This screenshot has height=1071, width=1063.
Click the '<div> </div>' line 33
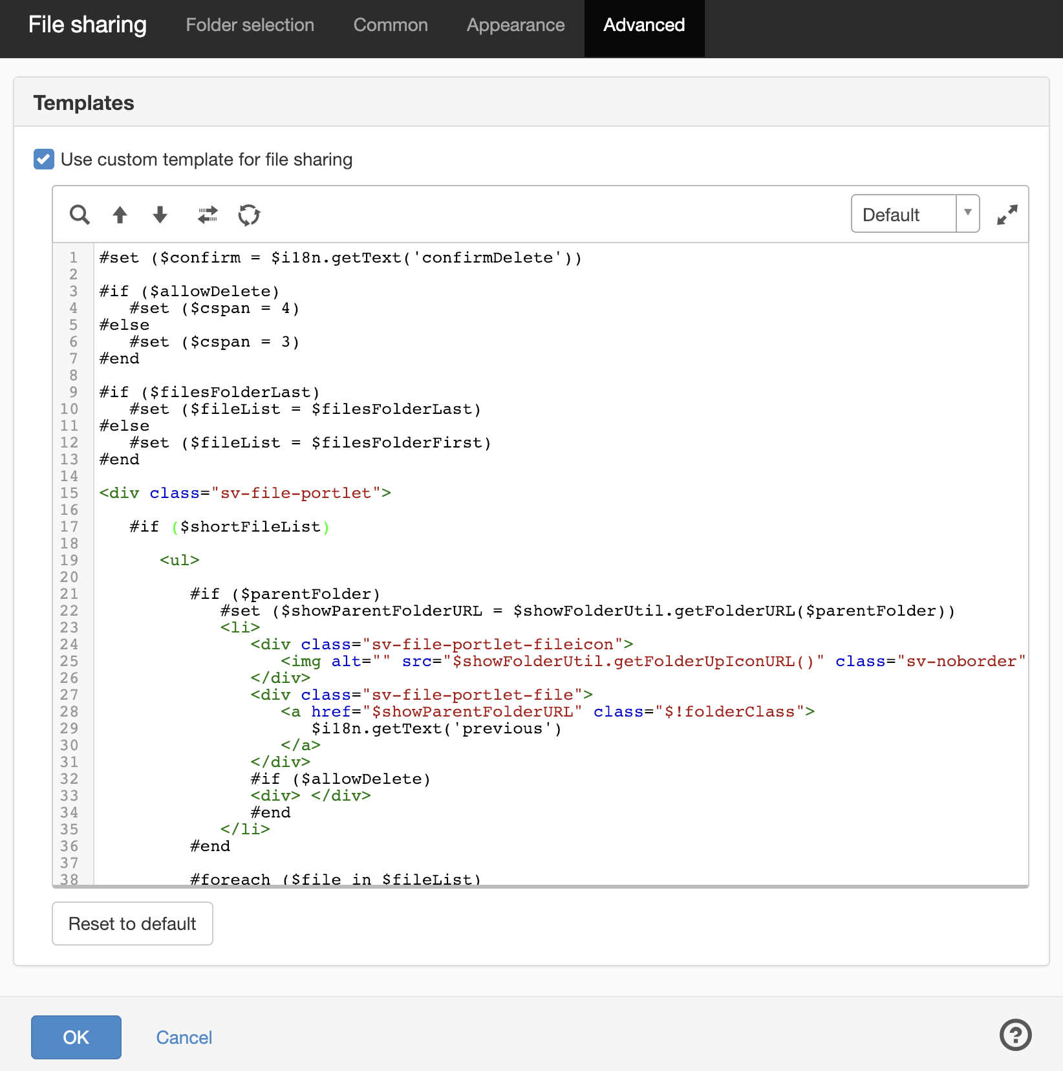[x=311, y=795]
